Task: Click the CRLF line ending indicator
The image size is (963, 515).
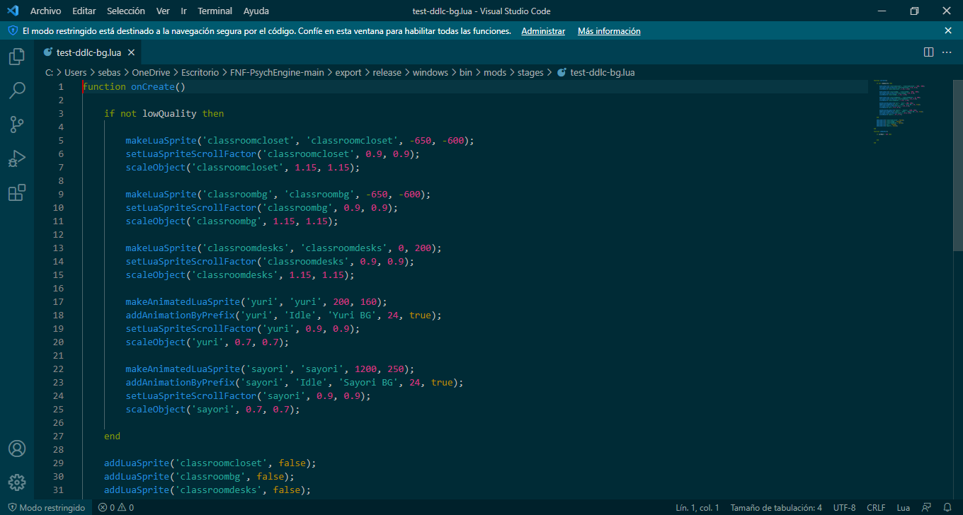Action: (x=876, y=507)
